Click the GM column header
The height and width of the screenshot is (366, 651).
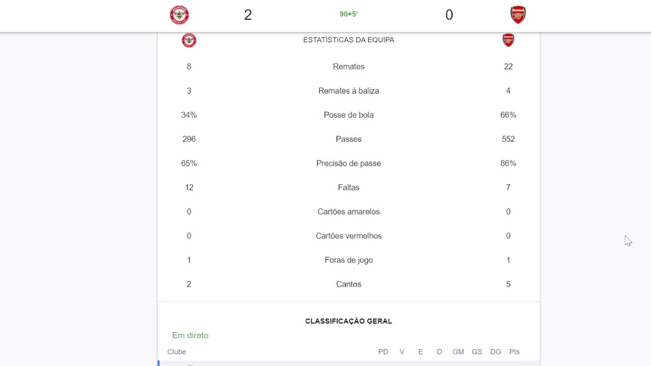point(458,352)
